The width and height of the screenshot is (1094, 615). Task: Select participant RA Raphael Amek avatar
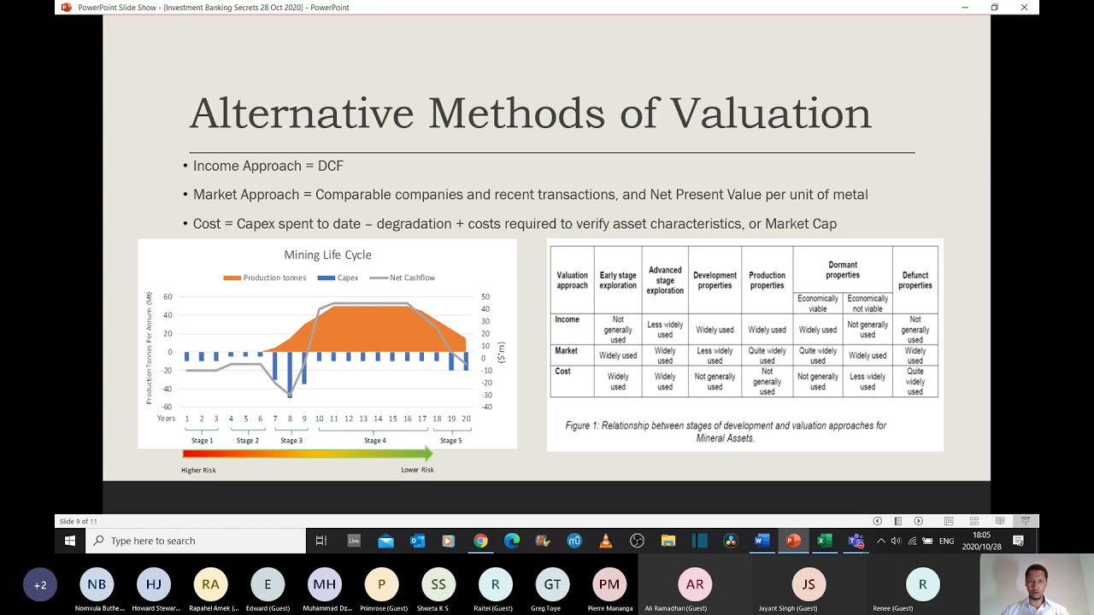[x=210, y=585]
